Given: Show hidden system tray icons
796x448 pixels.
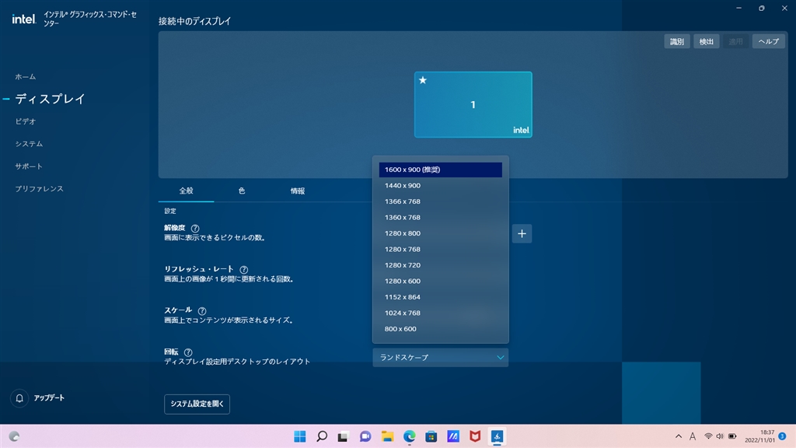Looking at the screenshot, I should (x=679, y=436).
